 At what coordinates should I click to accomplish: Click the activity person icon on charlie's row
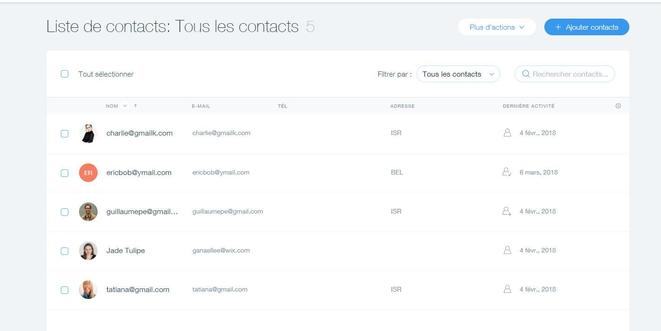click(x=506, y=132)
